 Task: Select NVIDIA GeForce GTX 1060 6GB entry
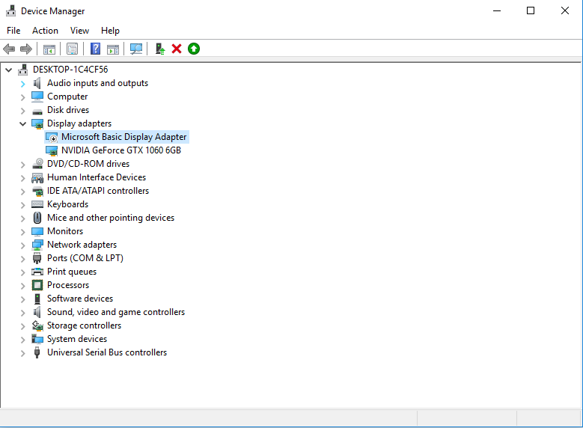click(121, 150)
